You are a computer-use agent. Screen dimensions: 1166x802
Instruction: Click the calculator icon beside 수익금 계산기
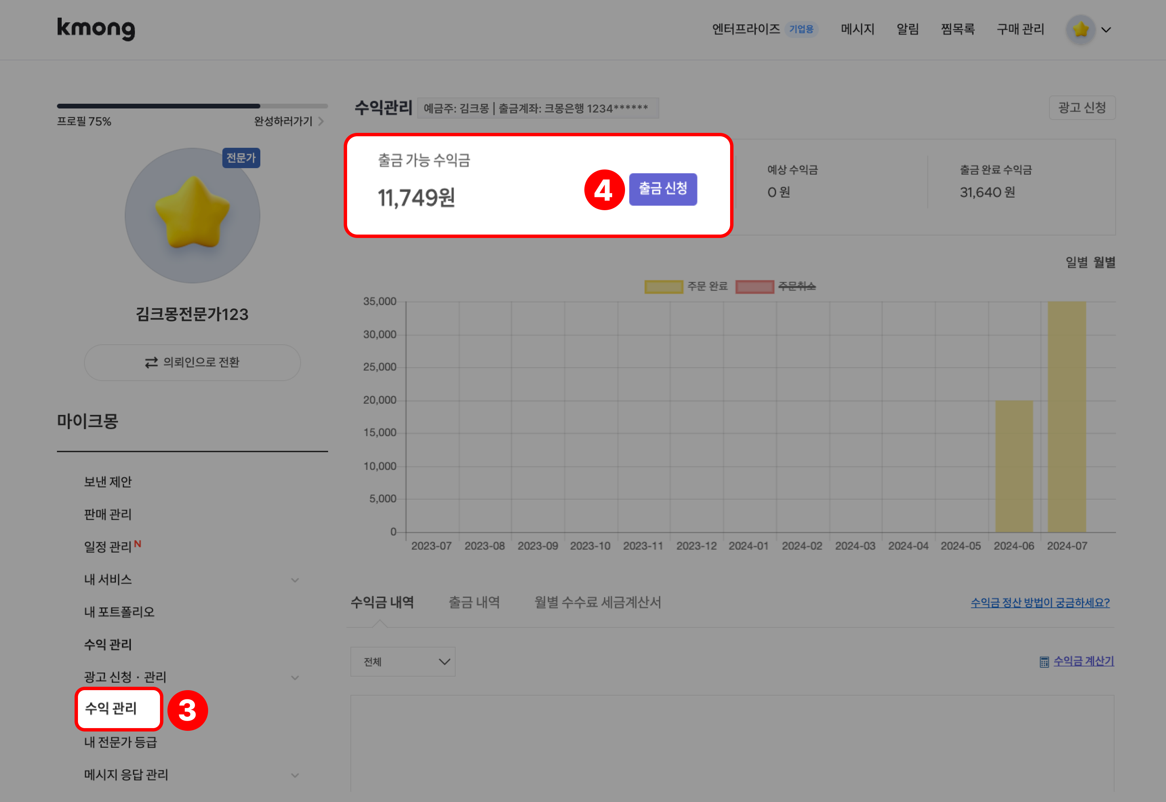tap(1044, 662)
